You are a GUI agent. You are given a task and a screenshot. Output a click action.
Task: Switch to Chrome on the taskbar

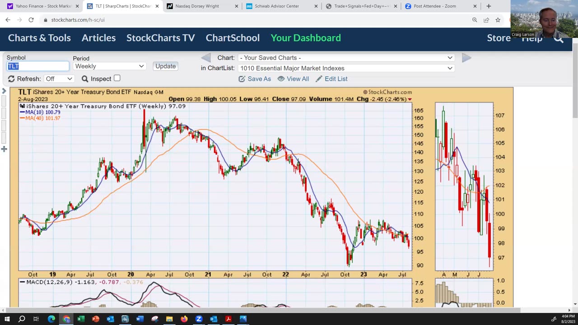click(x=66, y=319)
